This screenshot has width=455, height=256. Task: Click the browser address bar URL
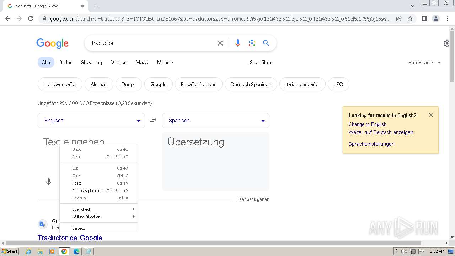(x=220, y=18)
